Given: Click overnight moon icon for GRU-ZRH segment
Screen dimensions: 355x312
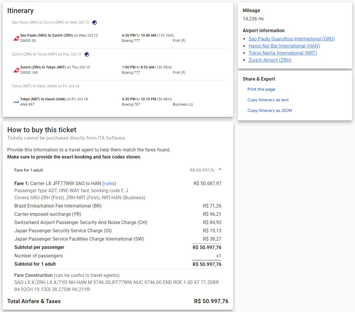Looking at the screenshot, I should click(x=94, y=22).
